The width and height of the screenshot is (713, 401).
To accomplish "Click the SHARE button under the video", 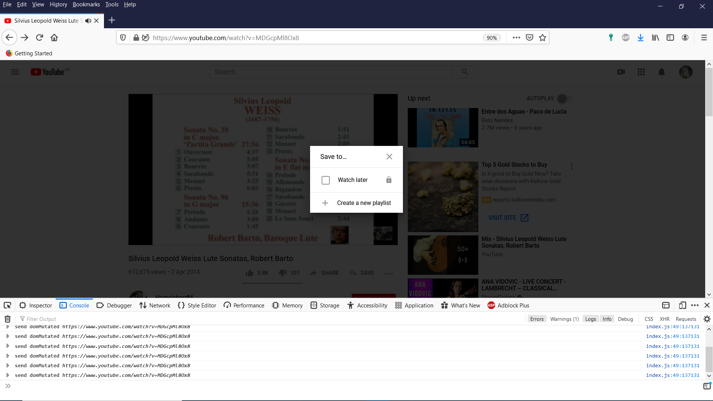I will tap(324, 273).
